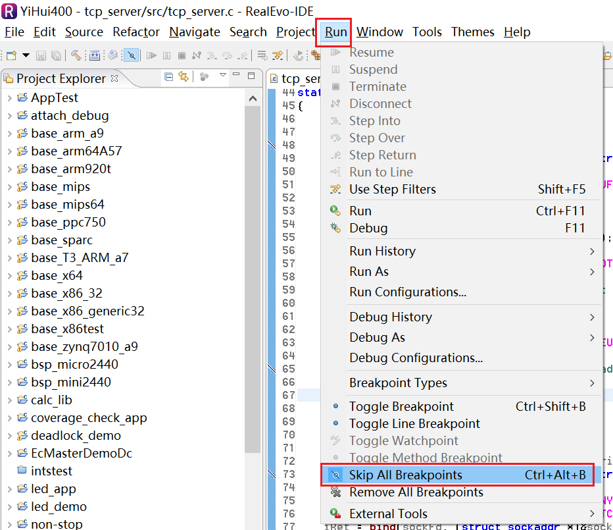Click the Terminate toolbar icon
Viewport: 613px width, 530px height.
(182, 55)
